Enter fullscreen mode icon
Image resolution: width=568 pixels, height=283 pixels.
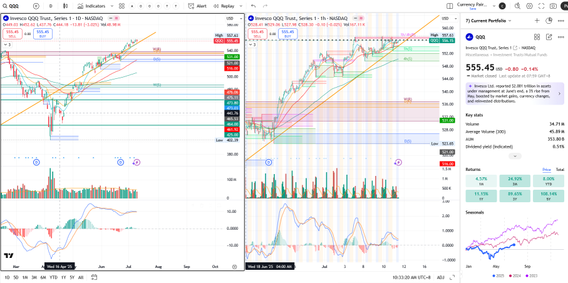[x=542, y=6]
